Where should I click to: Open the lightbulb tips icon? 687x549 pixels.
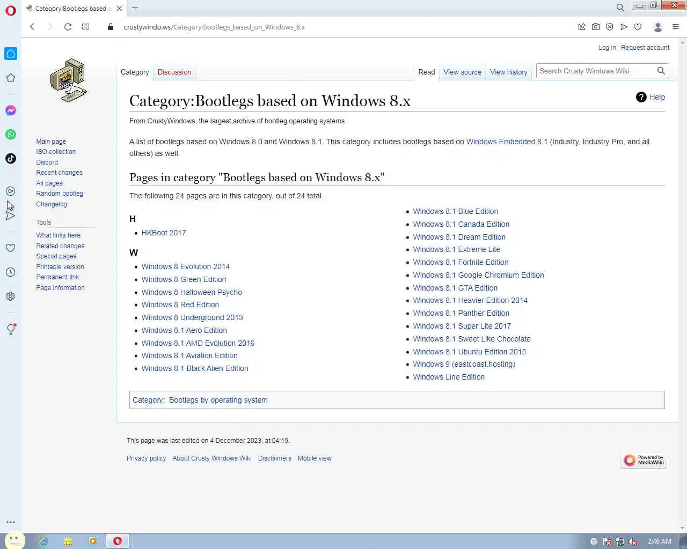pyautogui.click(x=11, y=329)
